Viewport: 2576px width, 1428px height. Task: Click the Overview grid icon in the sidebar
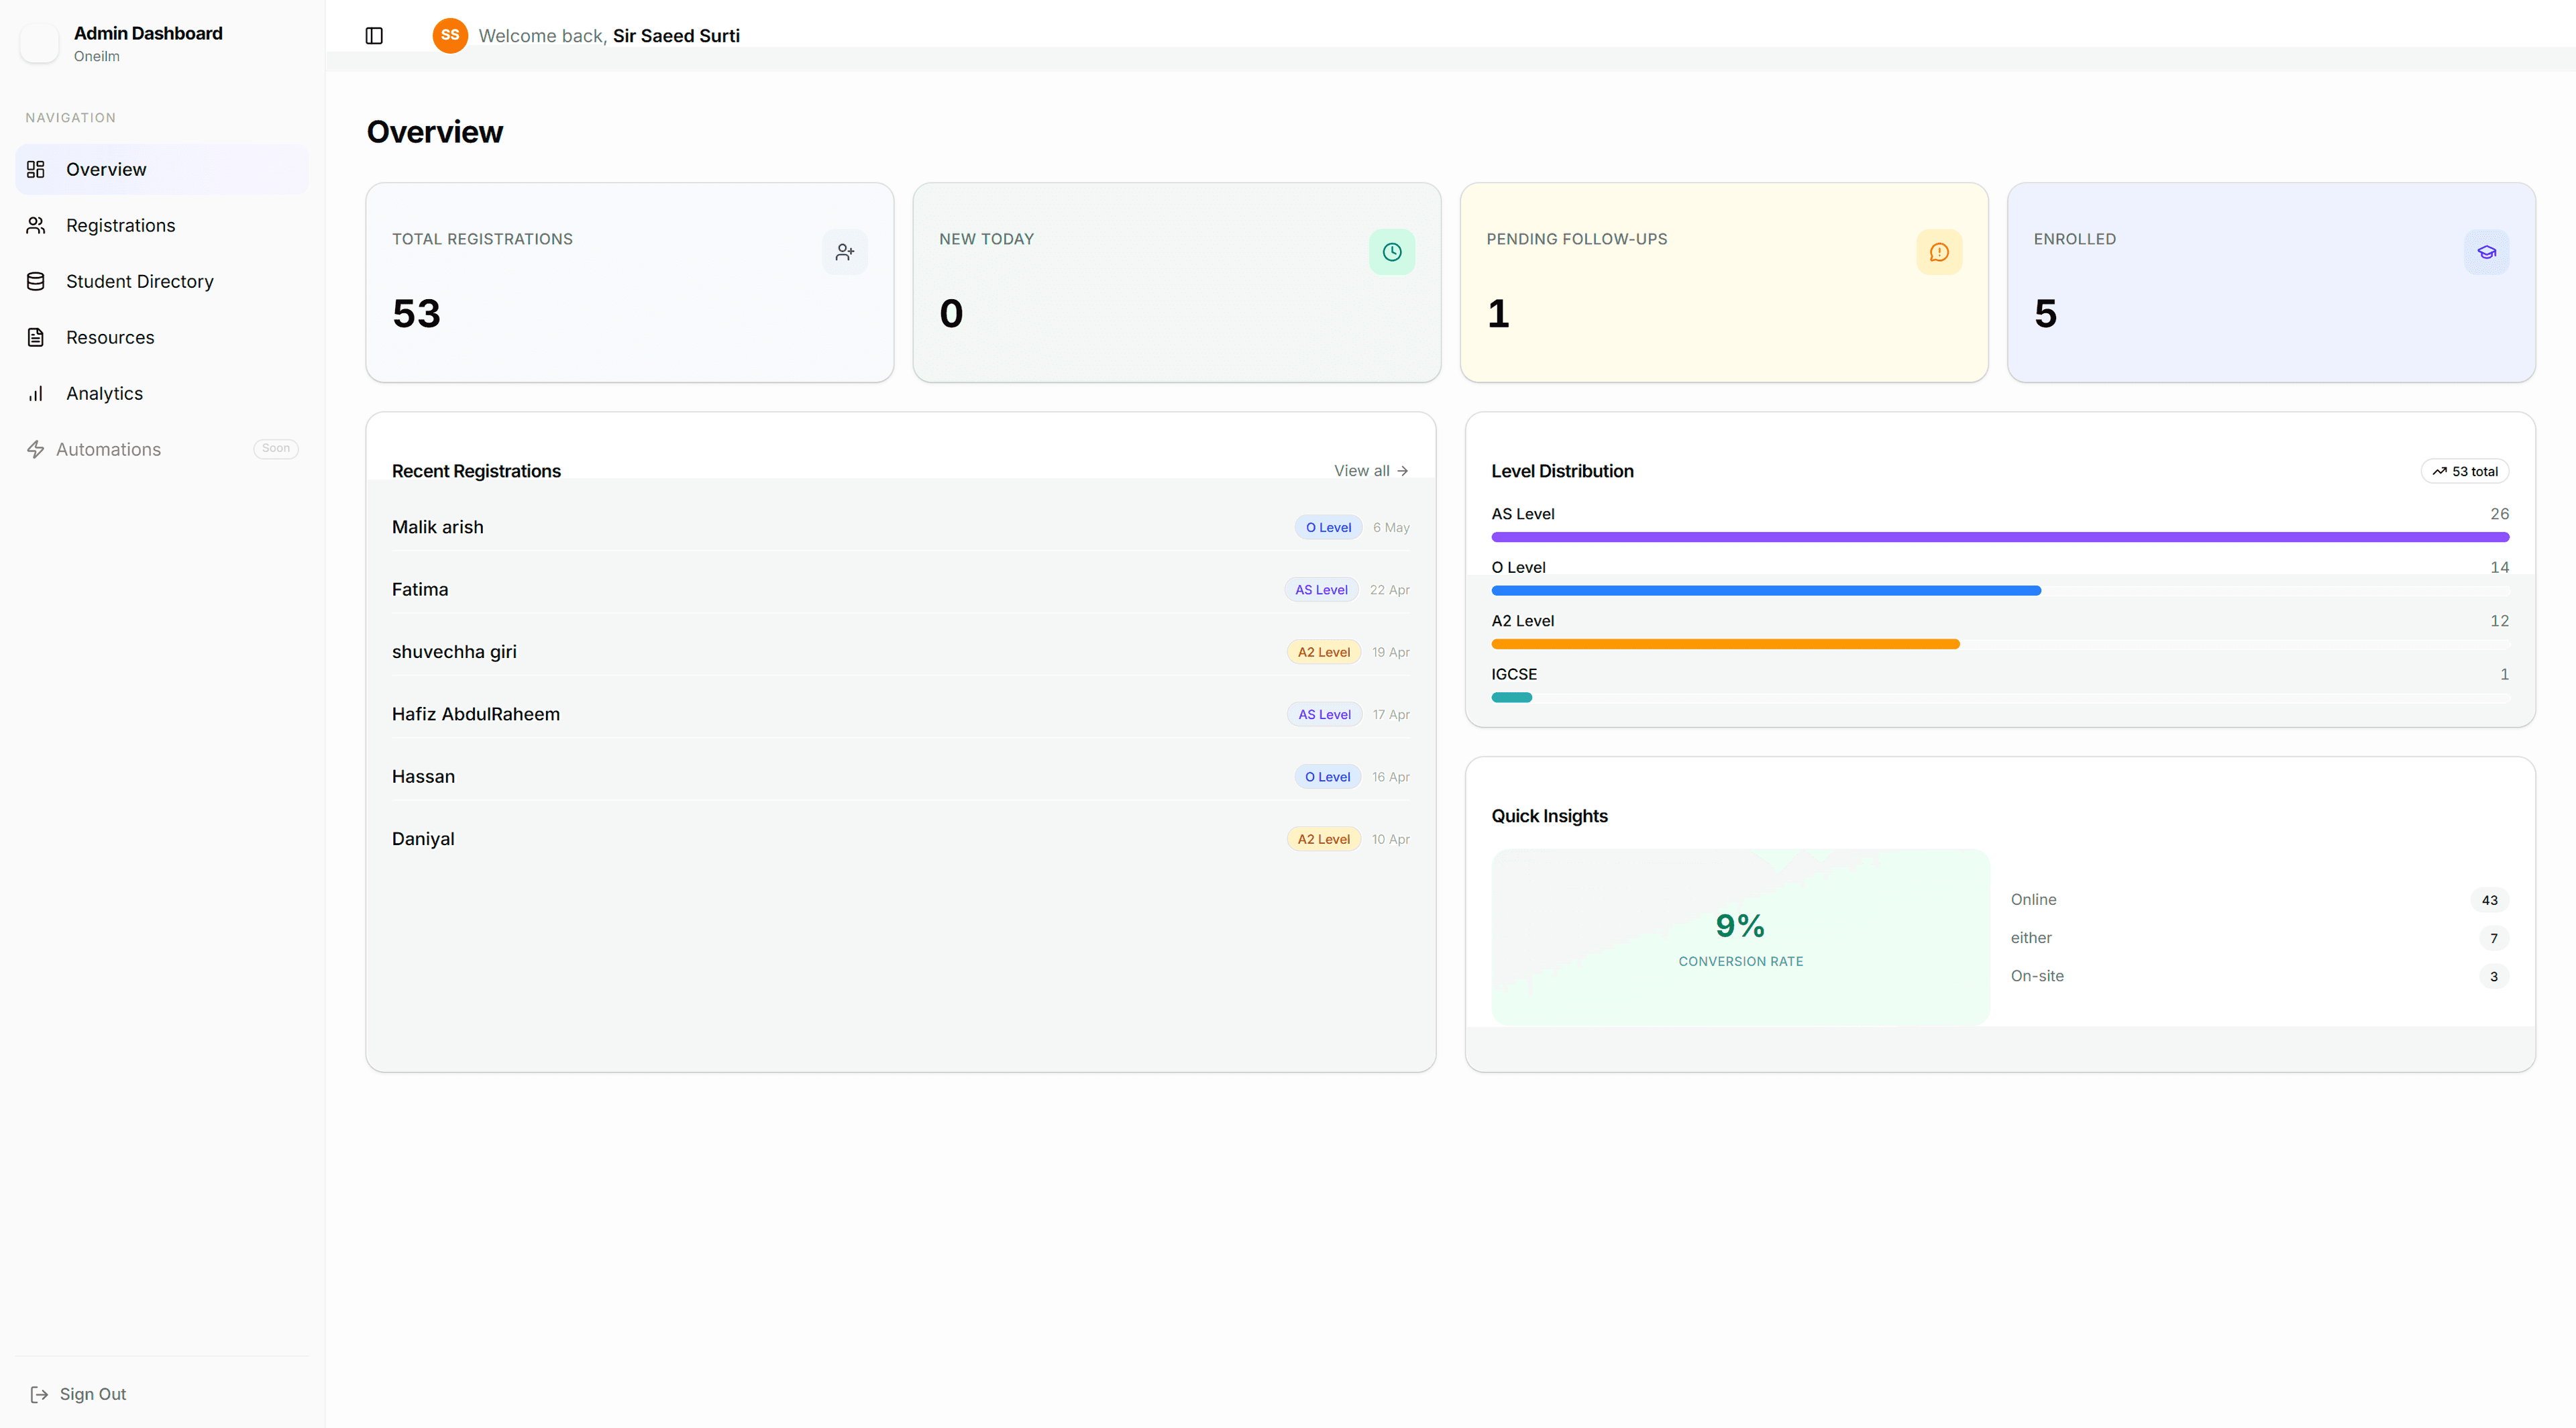(36, 170)
